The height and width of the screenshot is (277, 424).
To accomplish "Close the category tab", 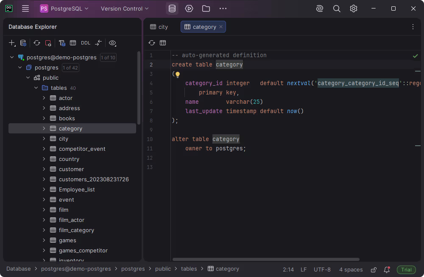I will [221, 27].
